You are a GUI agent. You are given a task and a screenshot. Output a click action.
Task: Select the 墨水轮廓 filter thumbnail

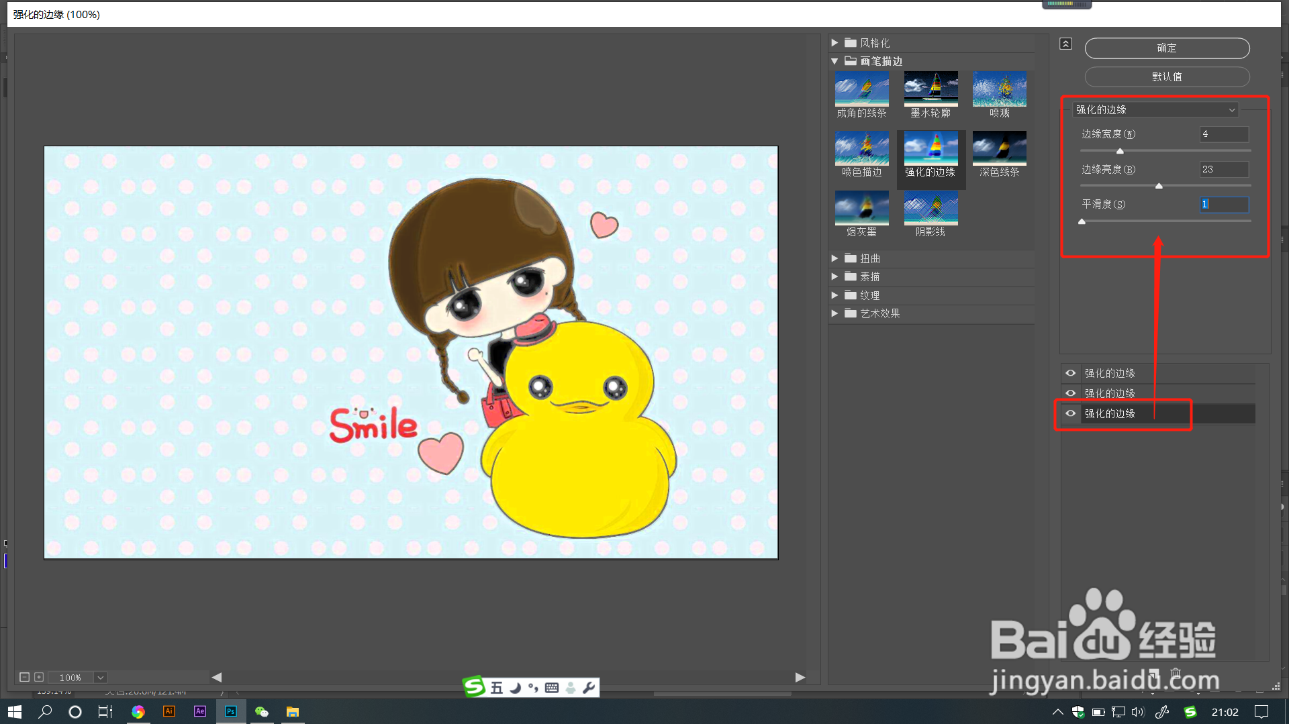[930, 89]
